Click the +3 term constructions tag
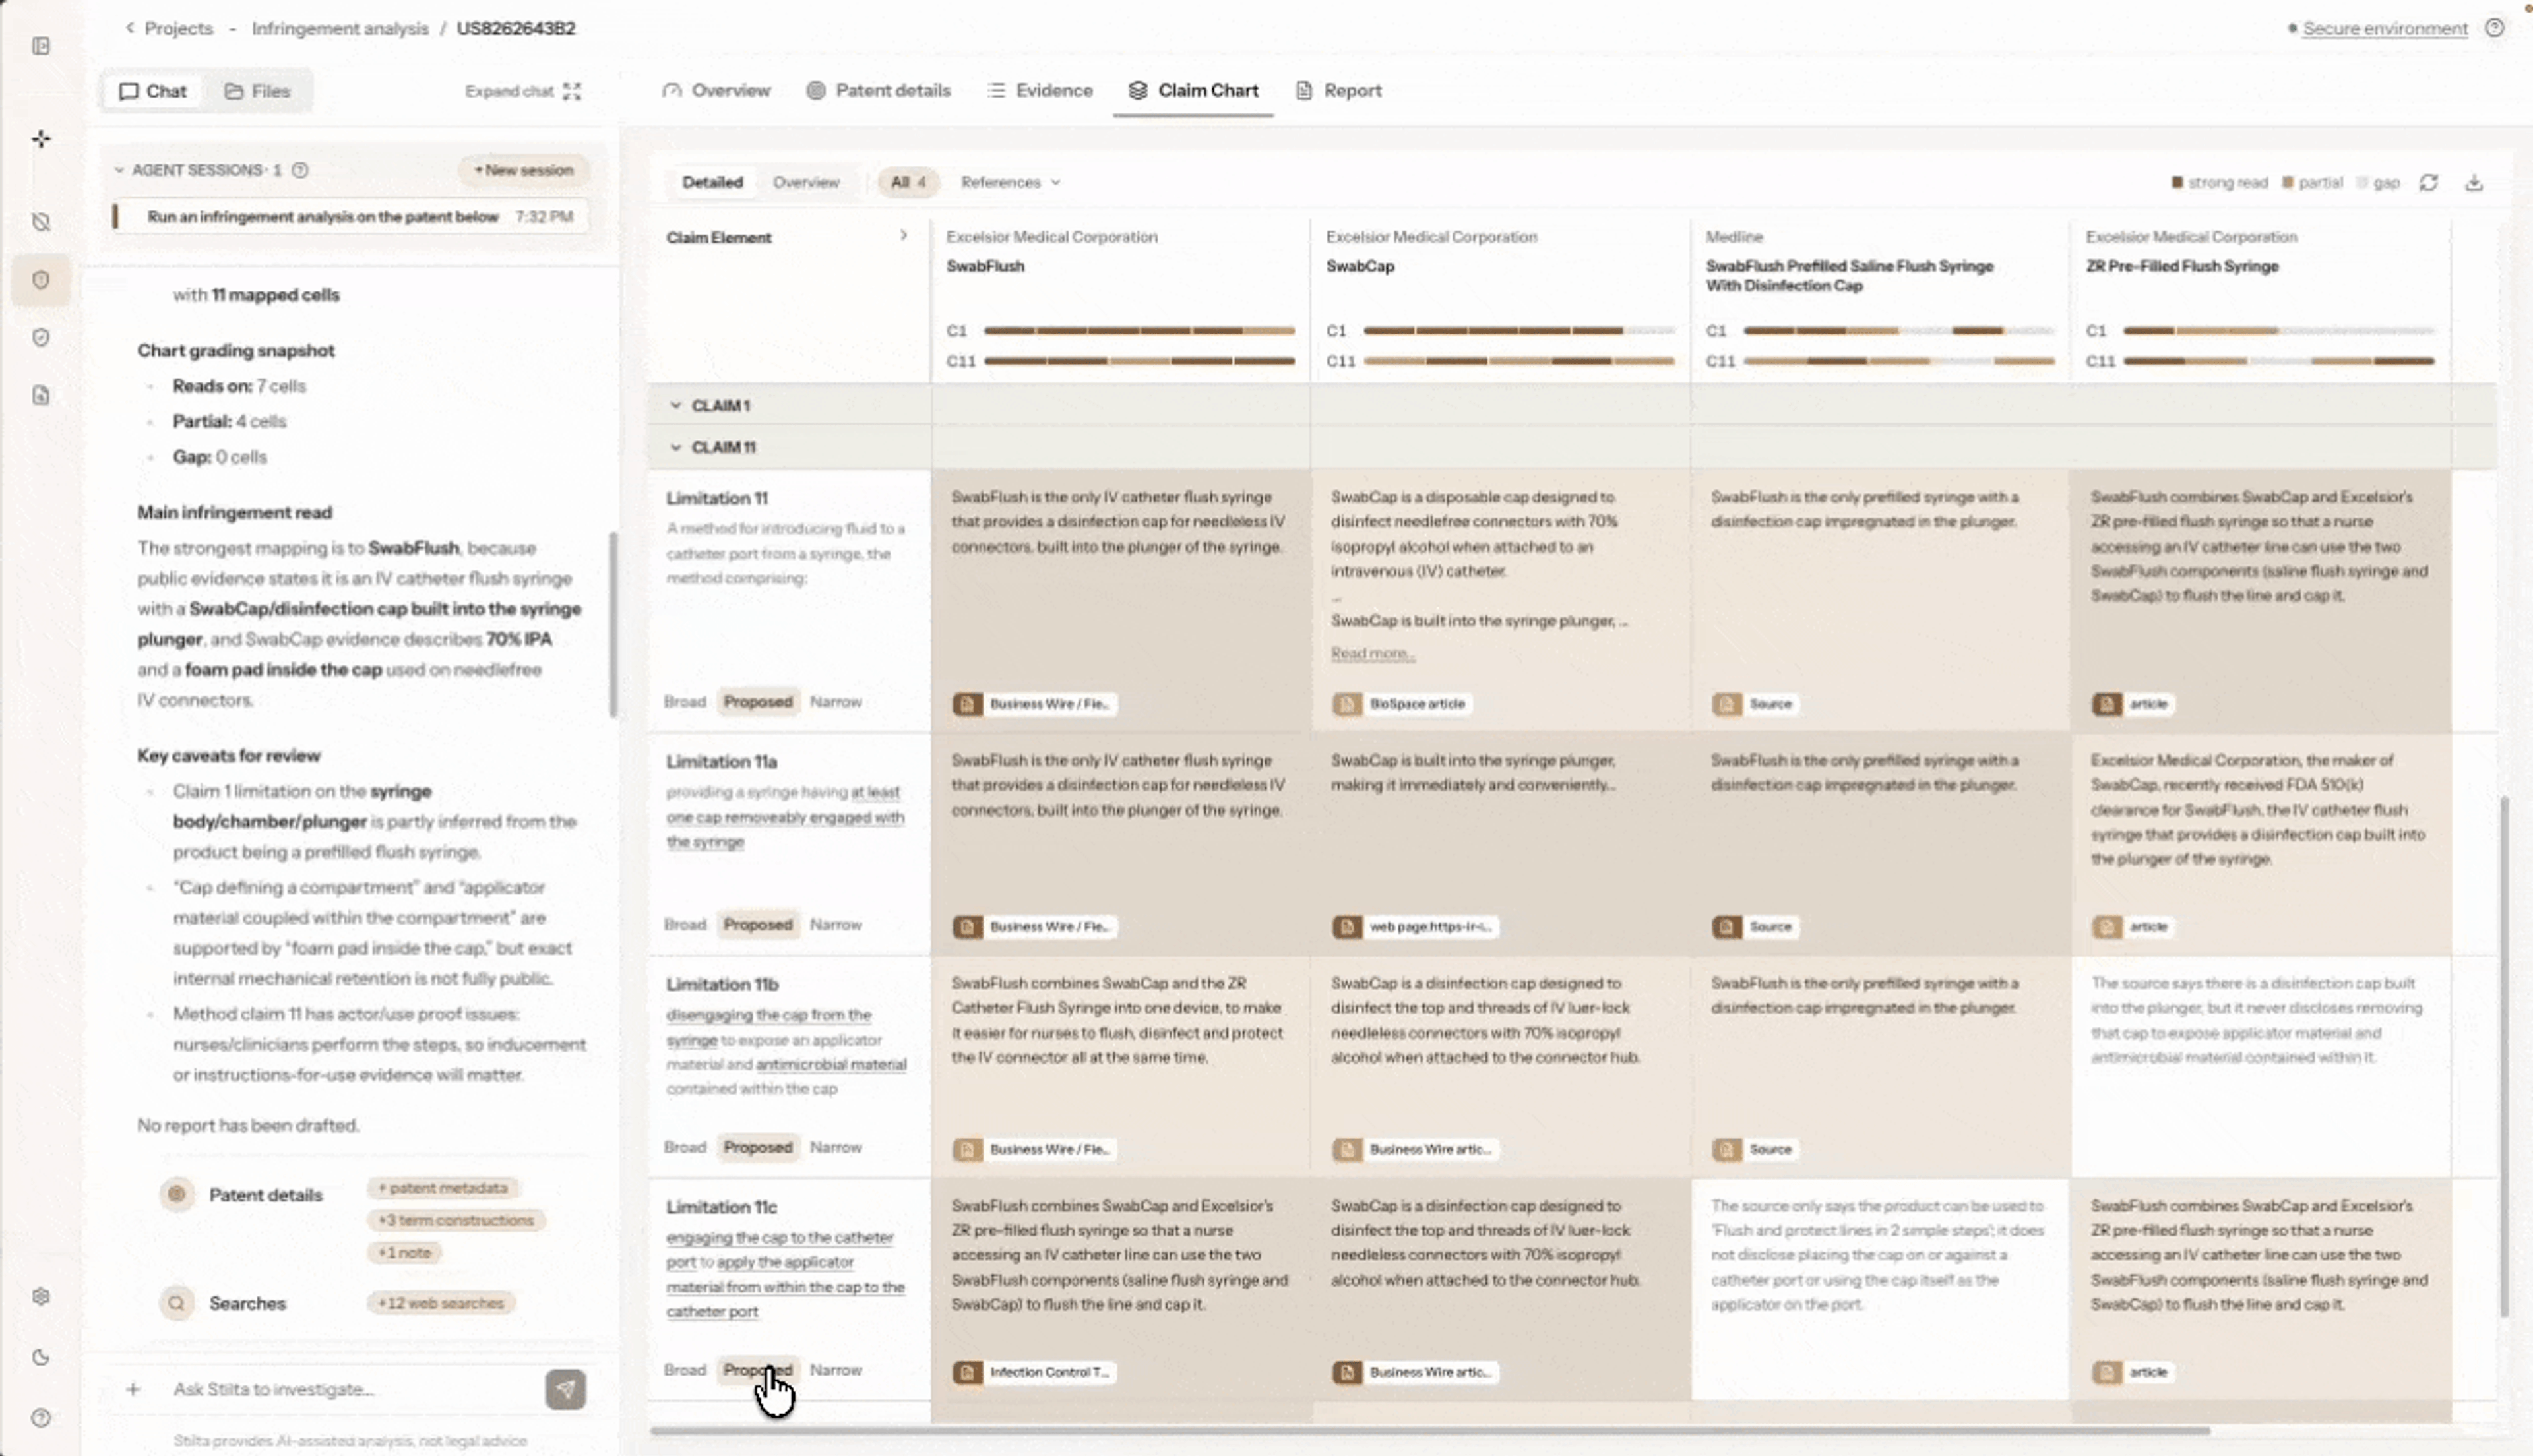The width and height of the screenshot is (2533, 1456). pyautogui.click(x=456, y=1221)
